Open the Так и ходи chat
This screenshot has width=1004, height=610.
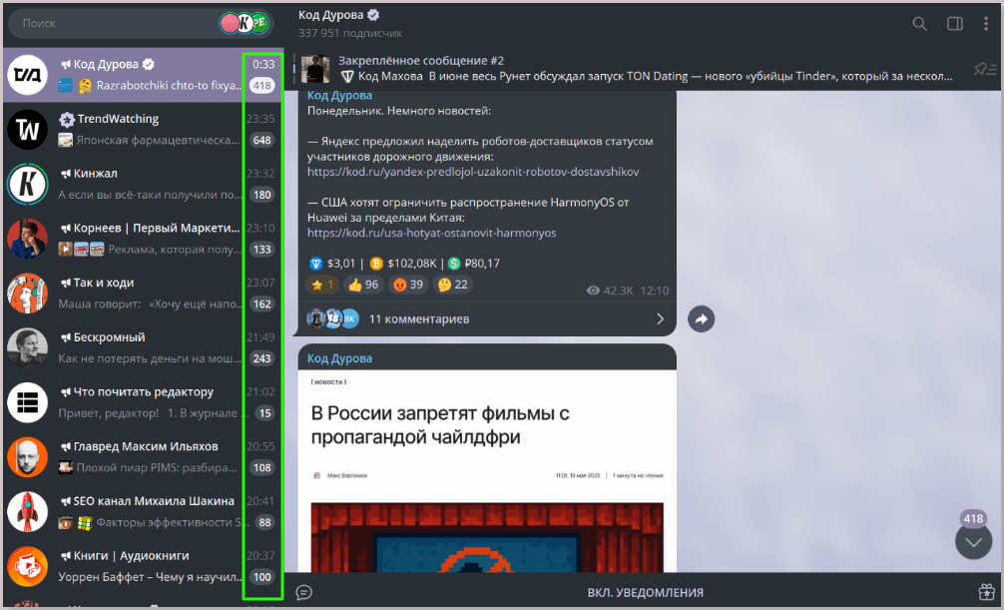coord(143,294)
